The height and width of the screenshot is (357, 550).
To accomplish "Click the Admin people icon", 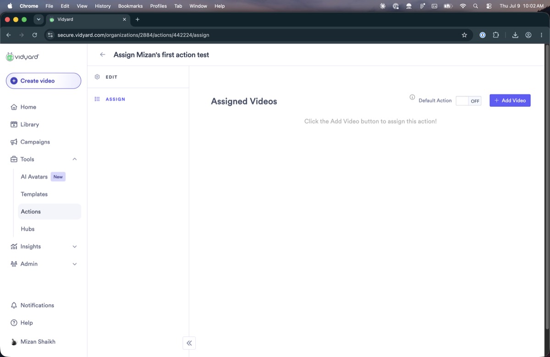I will pyautogui.click(x=14, y=264).
